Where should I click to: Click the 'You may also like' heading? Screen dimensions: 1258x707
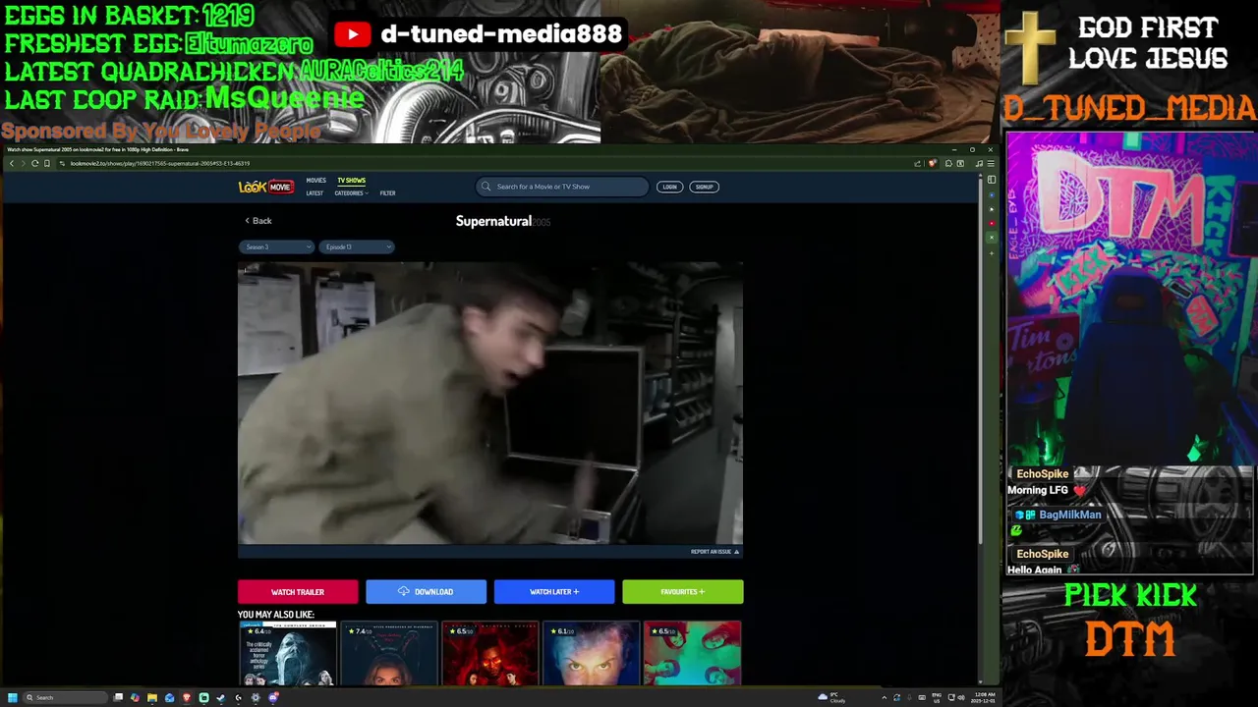pyautogui.click(x=276, y=615)
